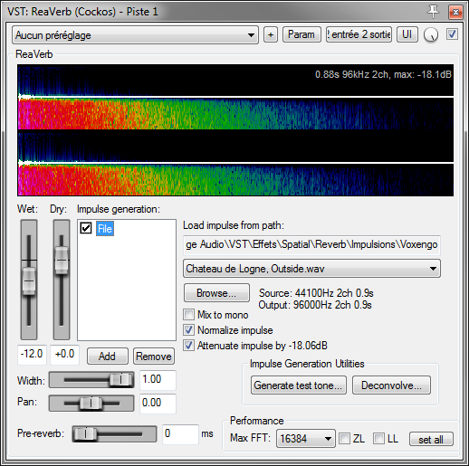469x466 pixels.
Task: Click the Wet level slider handle
Action: pyautogui.click(x=29, y=281)
